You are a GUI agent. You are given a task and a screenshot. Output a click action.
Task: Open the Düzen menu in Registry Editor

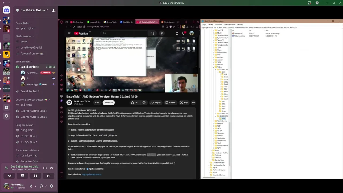click(210, 24)
